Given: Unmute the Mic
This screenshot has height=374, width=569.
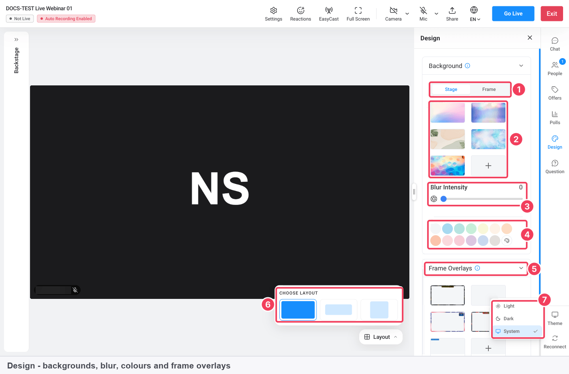Looking at the screenshot, I should tap(423, 14).
